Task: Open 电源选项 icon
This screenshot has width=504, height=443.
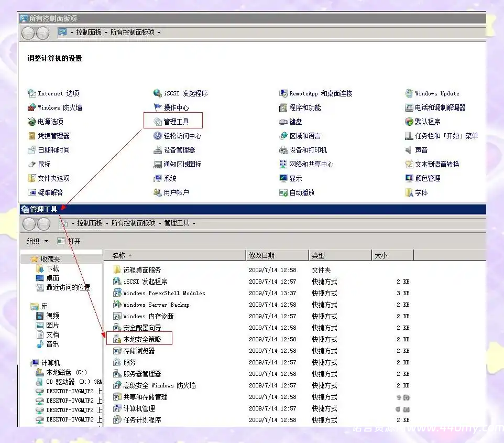Action: tap(32, 122)
